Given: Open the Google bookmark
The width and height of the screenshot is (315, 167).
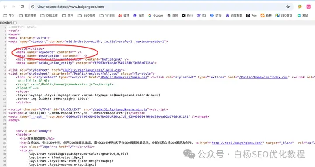Looking at the screenshot, I should (x=156, y=15).
